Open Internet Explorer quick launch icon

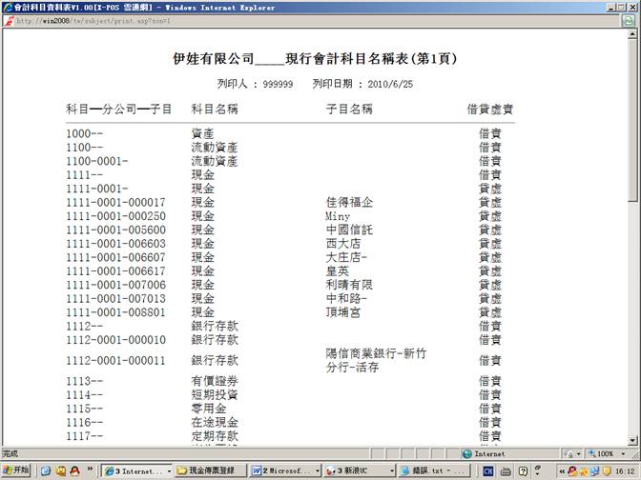pyautogui.click(x=45, y=470)
